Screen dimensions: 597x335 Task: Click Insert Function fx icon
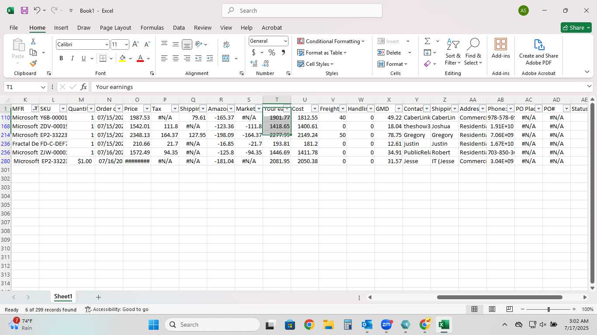tap(84, 87)
